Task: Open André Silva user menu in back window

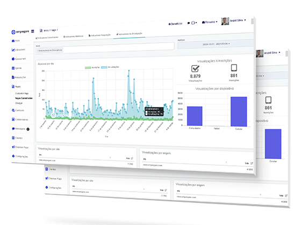Action: coord(272,53)
